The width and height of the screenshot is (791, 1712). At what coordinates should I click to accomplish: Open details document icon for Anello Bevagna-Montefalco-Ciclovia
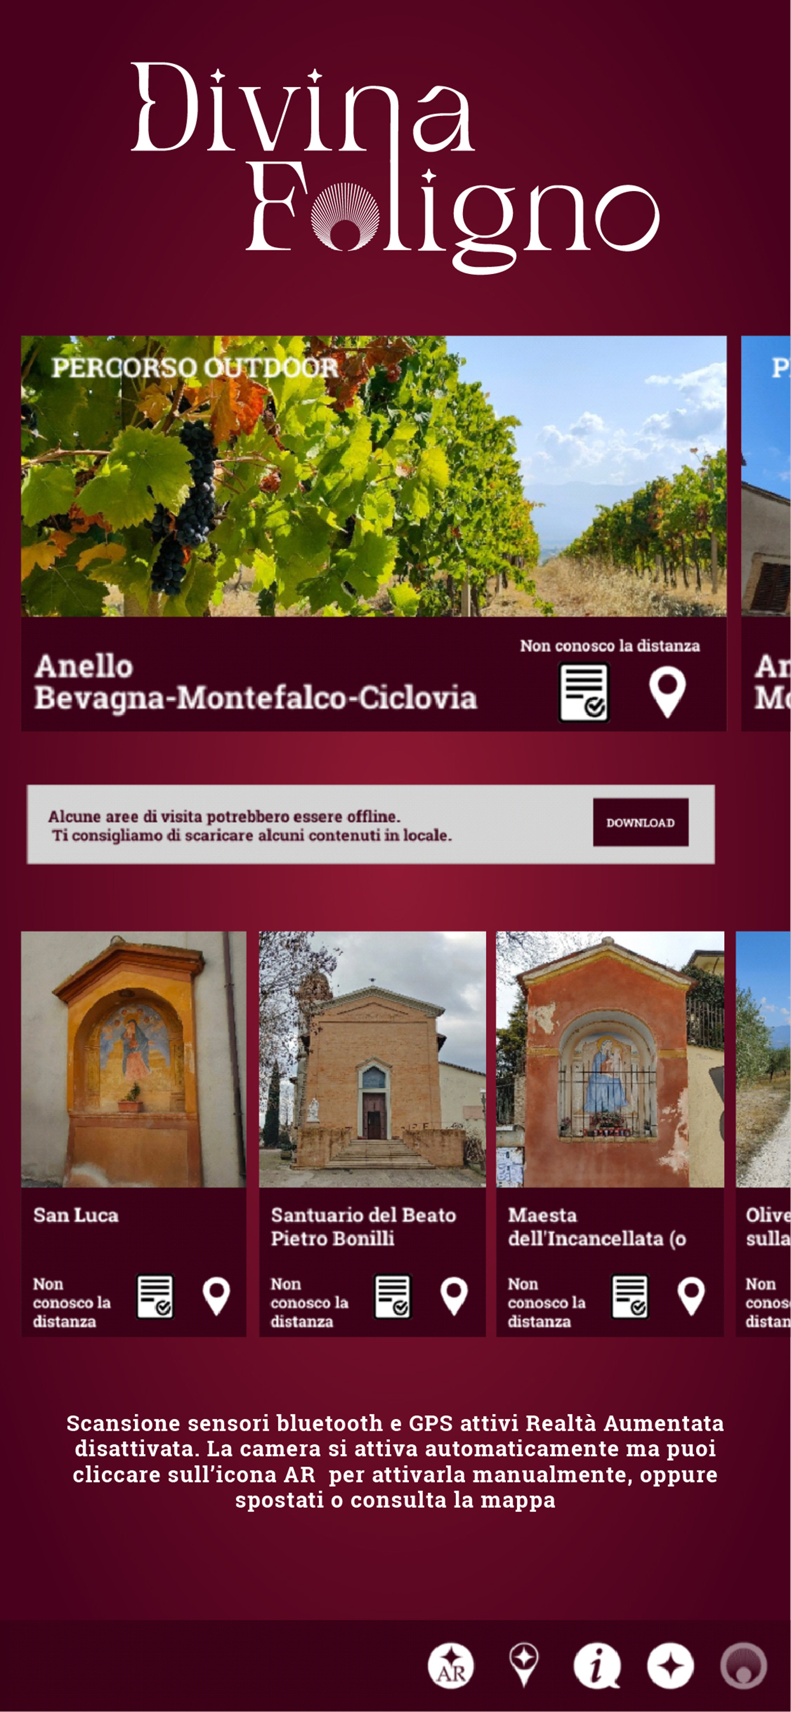tap(583, 693)
